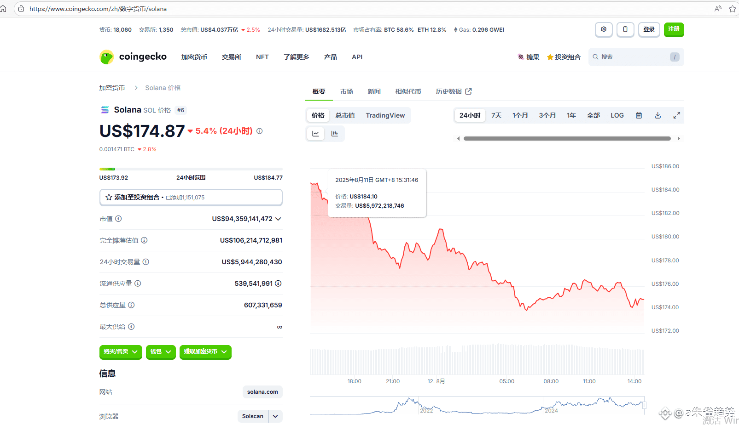Switch chart to 价格 mode
The image size is (739, 425).
pyautogui.click(x=318, y=115)
